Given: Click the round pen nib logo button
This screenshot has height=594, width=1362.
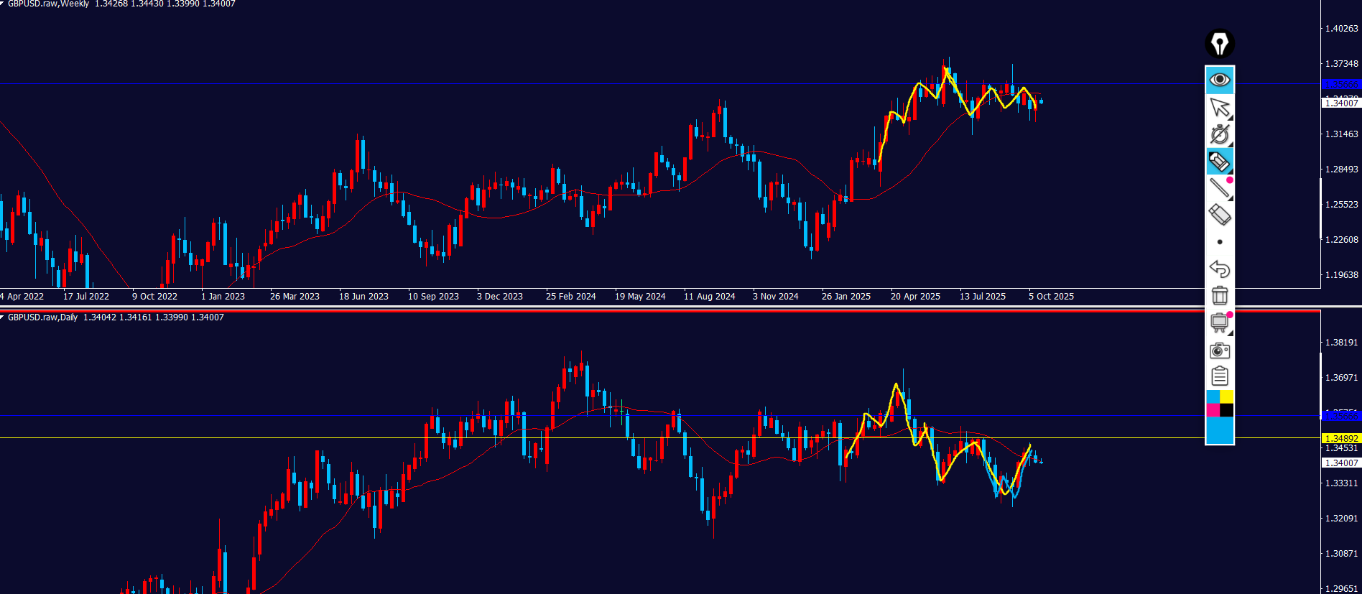Looking at the screenshot, I should (1219, 44).
